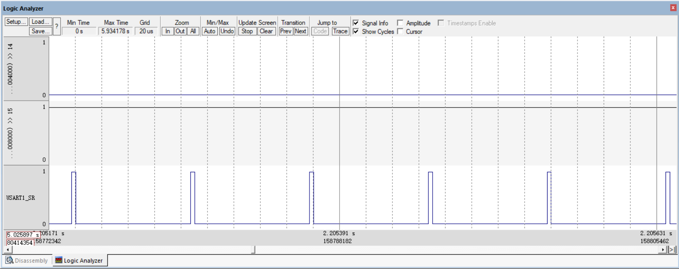Jump to the Next transition
Viewport: 679px width, 269px height.
click(x=301, y=31)
